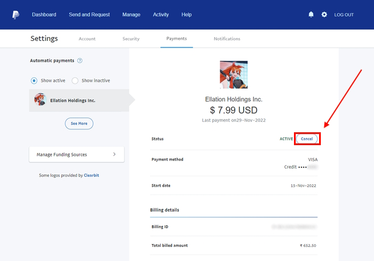Image resolution: width=374 pixels, height=261 pixels.
Task: Open the Dashboard menu
Action: [x=44, y=15]
